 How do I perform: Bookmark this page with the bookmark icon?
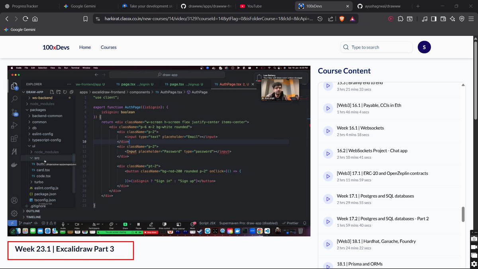coord(85,19)
